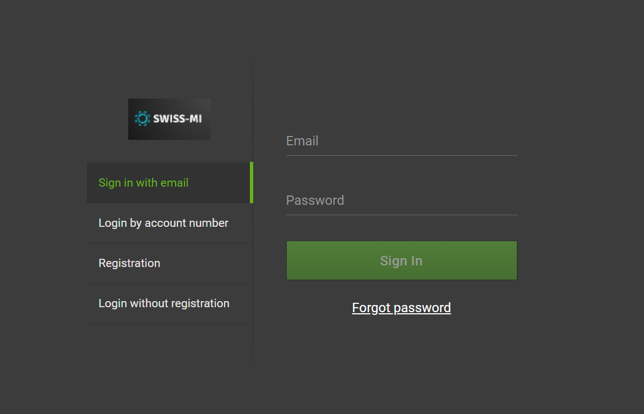This screenshot has width=644, height=414.
Task: Click the green active-tab indicator bar
Action: tap(252, 183)
